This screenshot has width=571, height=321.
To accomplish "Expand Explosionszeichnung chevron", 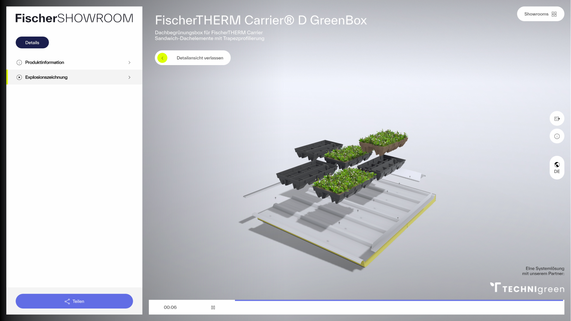I will click(129, 77).
